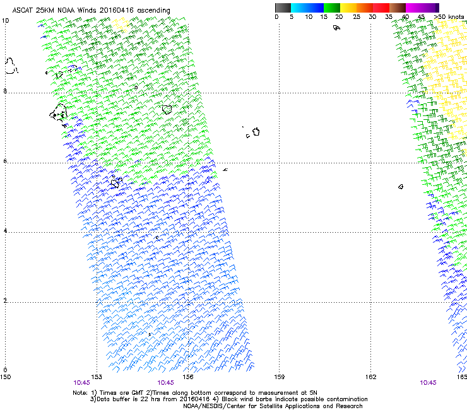The width and height of the screenshot is (467, 410).
Task: Click the '>50 knots' legend label
Action: [449, 16]
